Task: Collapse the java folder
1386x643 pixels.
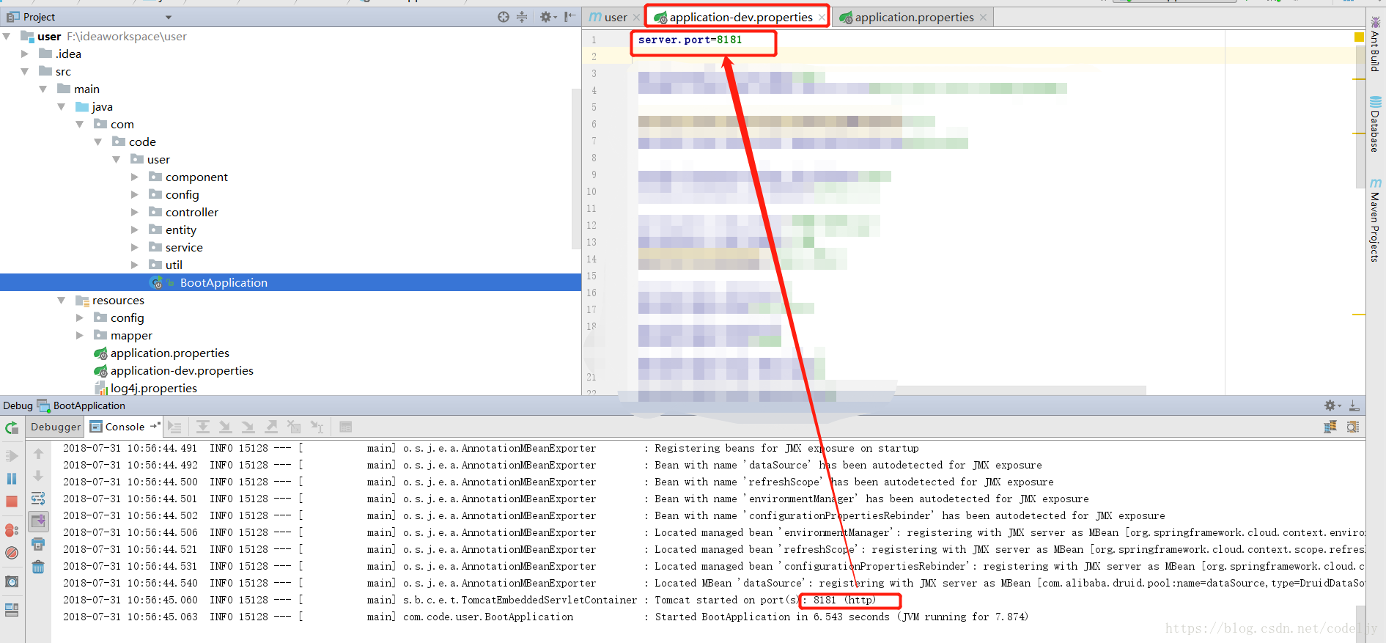Action: tap(62, 106)
